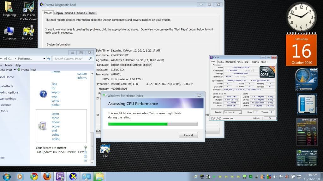Open the kingkong user folder on desktop
Image resolution: width=323 pixels, height=181 pixels.
(9, 8)
